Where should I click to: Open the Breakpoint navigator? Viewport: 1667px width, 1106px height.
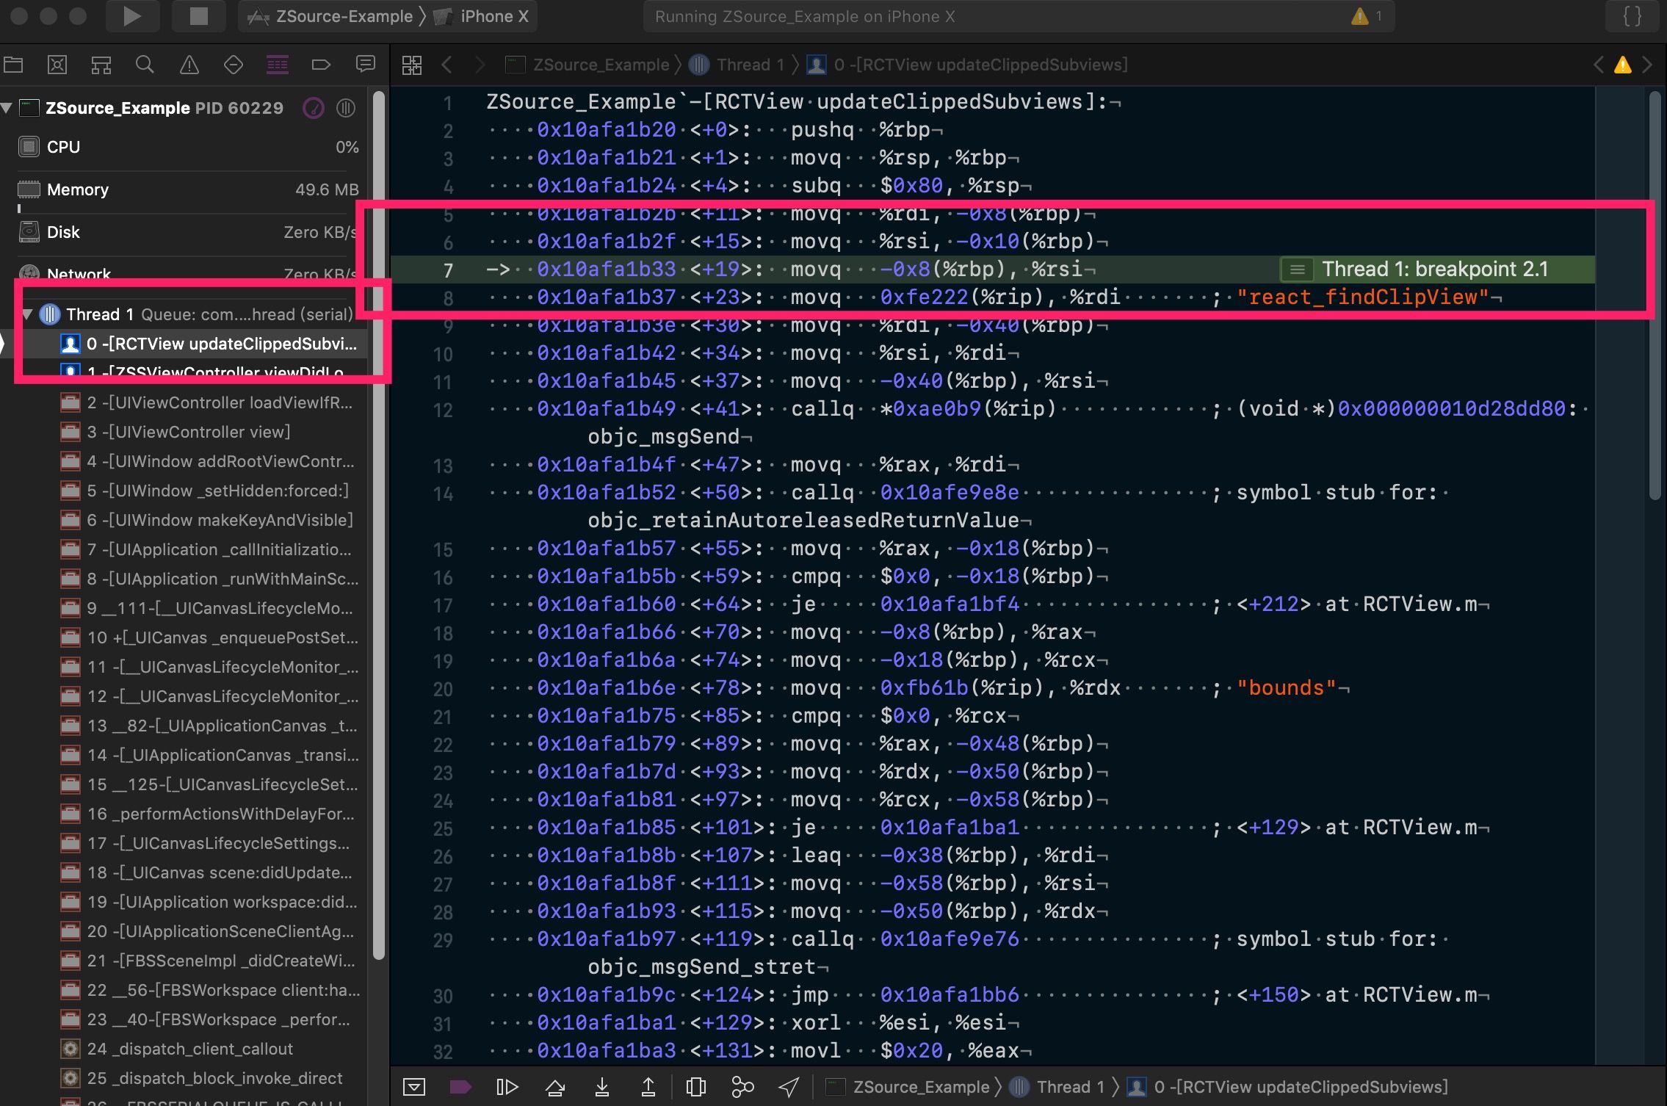(321, 65)
